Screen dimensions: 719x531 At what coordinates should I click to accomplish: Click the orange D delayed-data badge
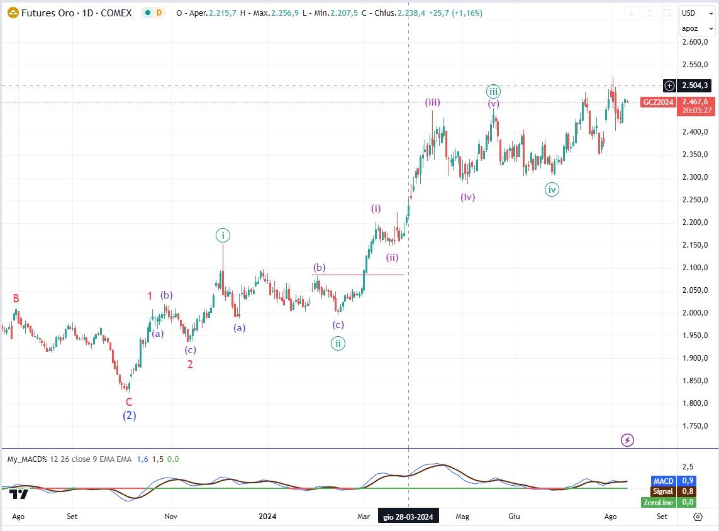click(x=159, y=13)
